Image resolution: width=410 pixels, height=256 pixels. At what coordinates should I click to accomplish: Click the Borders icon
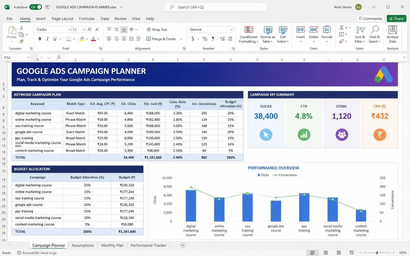(x=68, y=39)
